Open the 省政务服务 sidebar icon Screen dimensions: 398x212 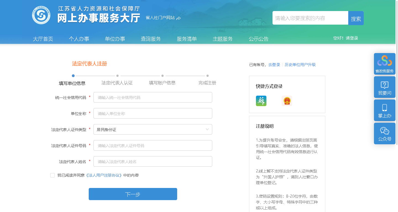click(384, 64)
